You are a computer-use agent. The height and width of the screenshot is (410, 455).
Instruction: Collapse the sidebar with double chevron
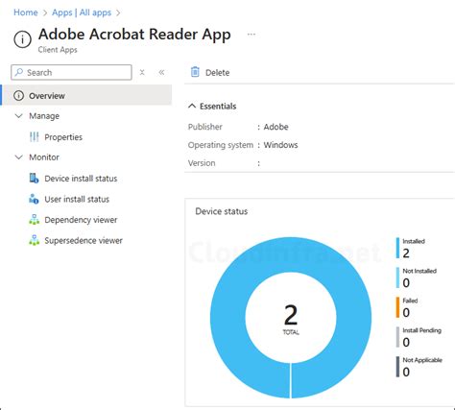161,72
